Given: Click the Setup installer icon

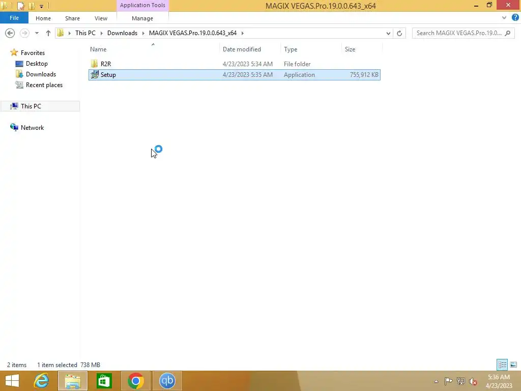Looking at the screenshot, I should (x=95, y=74).
